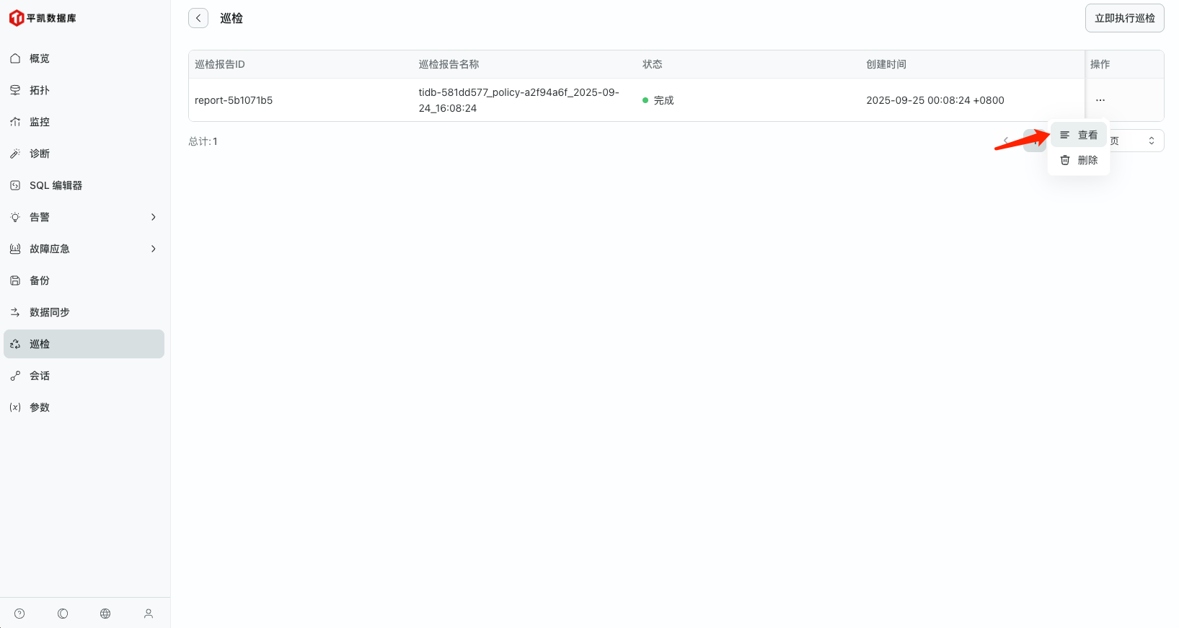Screen dimensions: 1179x628
Task: Select 查看 from the context menu
Action: 1079,135
